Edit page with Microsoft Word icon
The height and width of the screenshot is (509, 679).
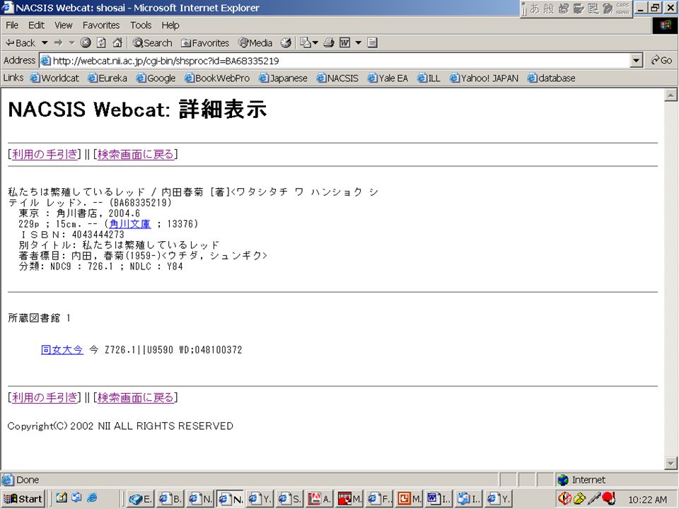(344, 42)
